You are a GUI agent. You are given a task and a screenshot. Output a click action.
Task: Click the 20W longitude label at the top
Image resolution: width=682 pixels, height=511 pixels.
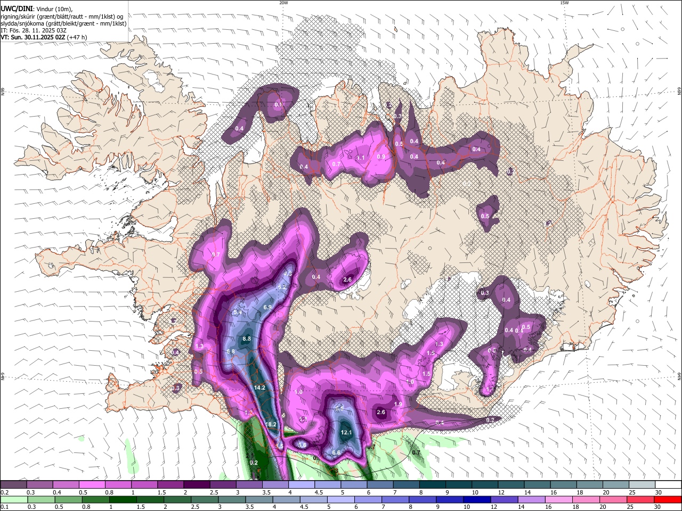(x=283, y=3)
